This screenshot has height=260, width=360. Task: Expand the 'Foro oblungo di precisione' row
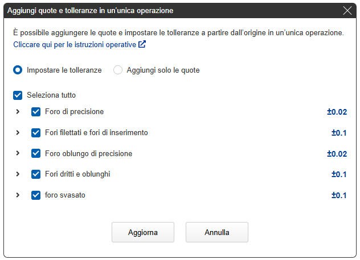[x=18, y=153]
